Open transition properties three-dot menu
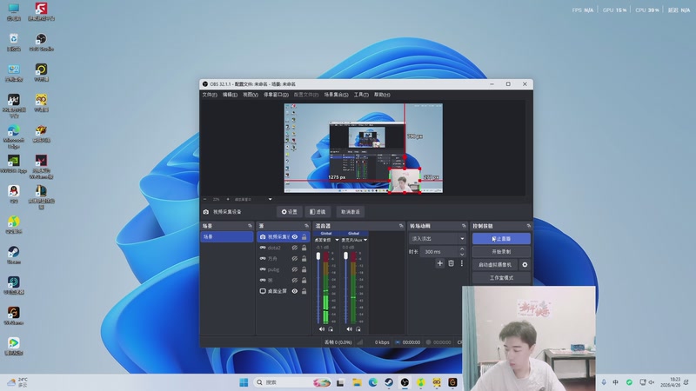Screen dimensions: 696x391 point(462,263)
